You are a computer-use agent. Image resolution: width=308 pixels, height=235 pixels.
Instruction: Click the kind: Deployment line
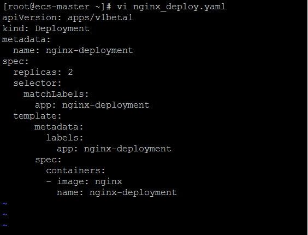(x=46, y=29)
